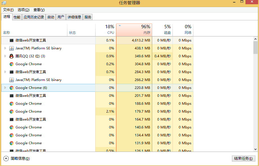Select the 140.6 MB memory cell

(x=134, y=127)
